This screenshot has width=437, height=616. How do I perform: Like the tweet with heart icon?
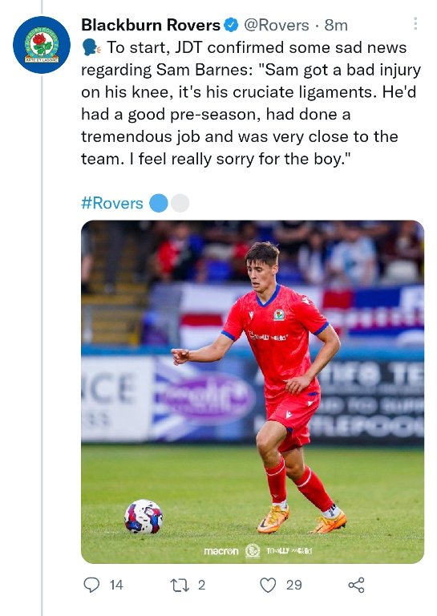coord(268,585)
